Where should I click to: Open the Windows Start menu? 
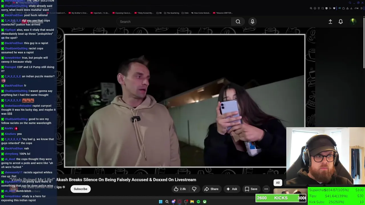click(x=161, y=202)
